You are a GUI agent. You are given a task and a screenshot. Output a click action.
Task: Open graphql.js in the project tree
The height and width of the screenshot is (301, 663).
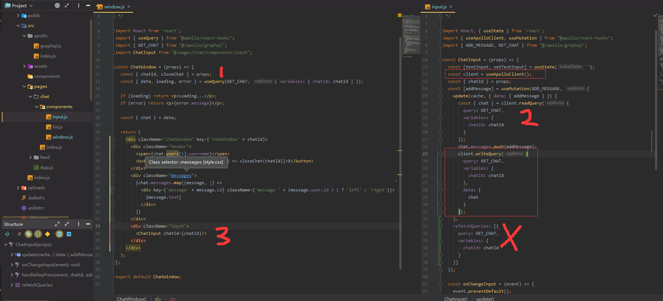pos(50,46)
